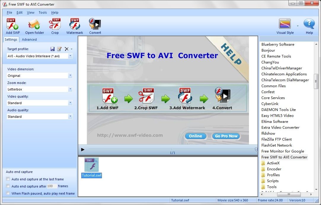Select FileZilla FTP Client in folder list
321x205 pixels.
[x=276, y=139]
